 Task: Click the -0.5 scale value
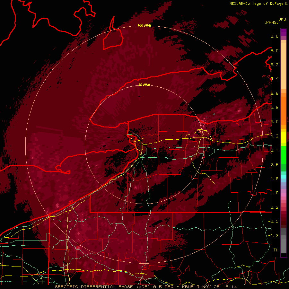pyautogui.click(x=273, y=222)
